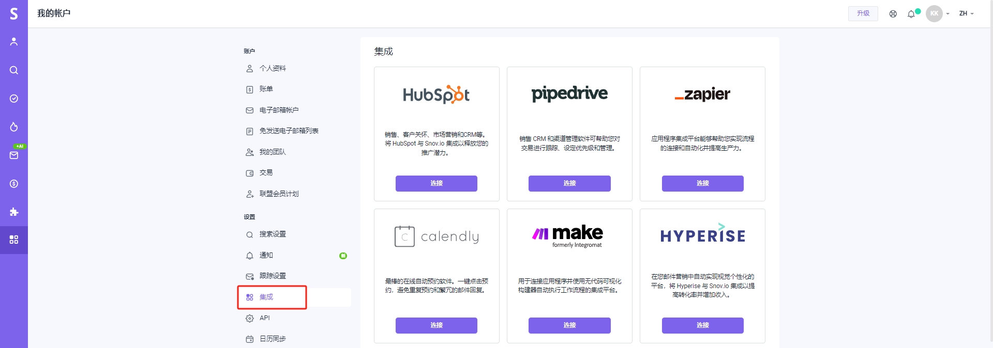Click the HubSpot logo
Screen dimensions: 993x348
pos(436,94)
